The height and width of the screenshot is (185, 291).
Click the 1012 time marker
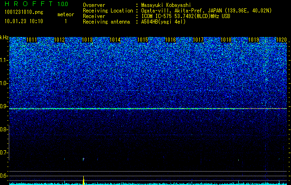tap(59, 40)
